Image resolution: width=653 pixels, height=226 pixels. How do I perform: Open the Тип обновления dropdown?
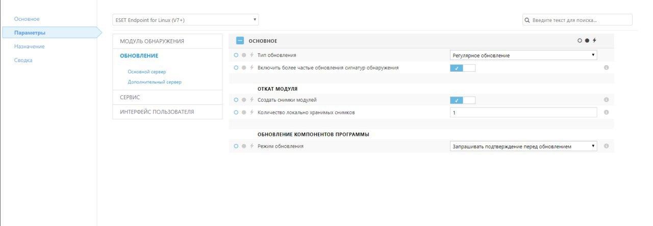pyautogui.click(x=523, y=55)
